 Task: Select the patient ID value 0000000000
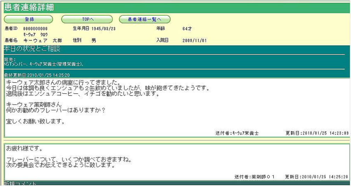[35, 28]
